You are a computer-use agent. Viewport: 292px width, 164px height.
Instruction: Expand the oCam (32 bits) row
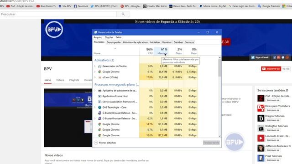point(95,77)
